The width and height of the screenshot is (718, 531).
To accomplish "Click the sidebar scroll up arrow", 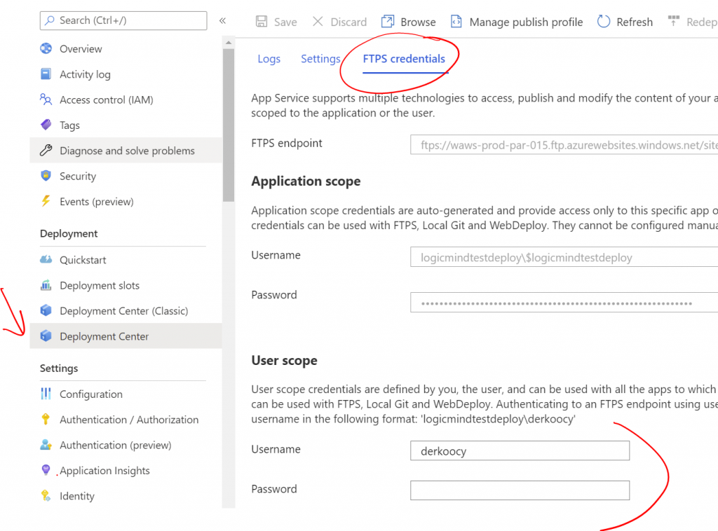I will (x=229, y=43).
